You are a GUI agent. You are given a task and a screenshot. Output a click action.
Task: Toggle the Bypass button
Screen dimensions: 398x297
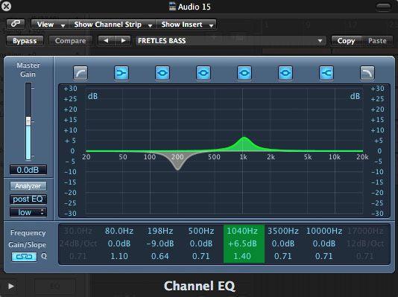click(25, 41)
